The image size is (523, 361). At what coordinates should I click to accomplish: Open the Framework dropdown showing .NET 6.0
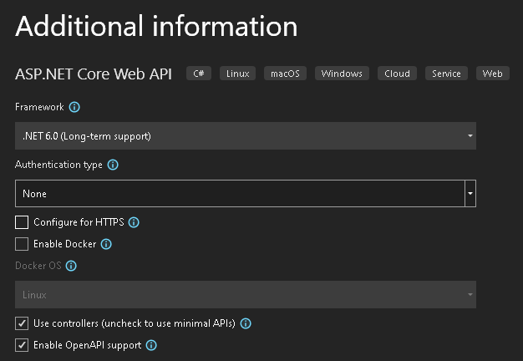pyautogui.click(x=245, y=135)
